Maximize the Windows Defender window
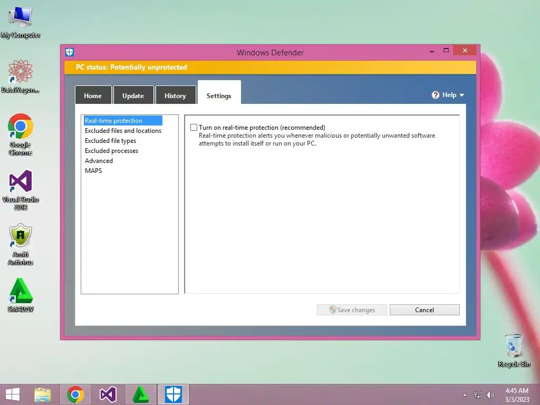540x405 pixels. (446, 50)
